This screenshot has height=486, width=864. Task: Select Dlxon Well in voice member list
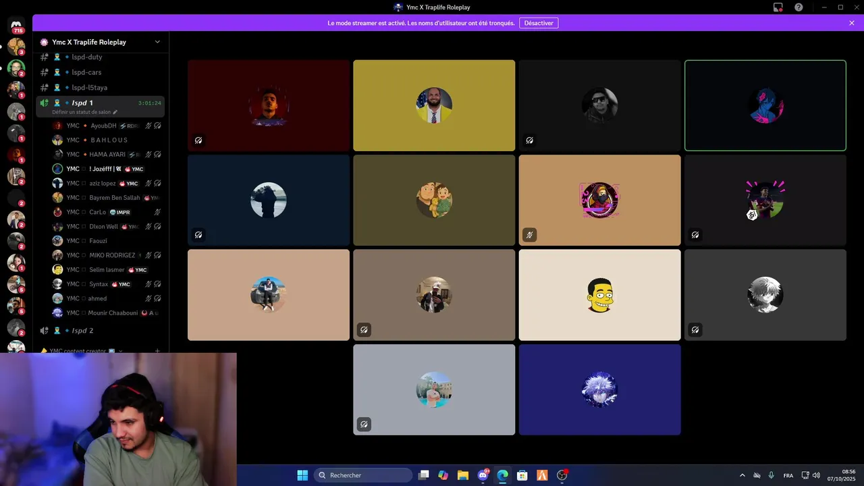click(x=107, y=226)
